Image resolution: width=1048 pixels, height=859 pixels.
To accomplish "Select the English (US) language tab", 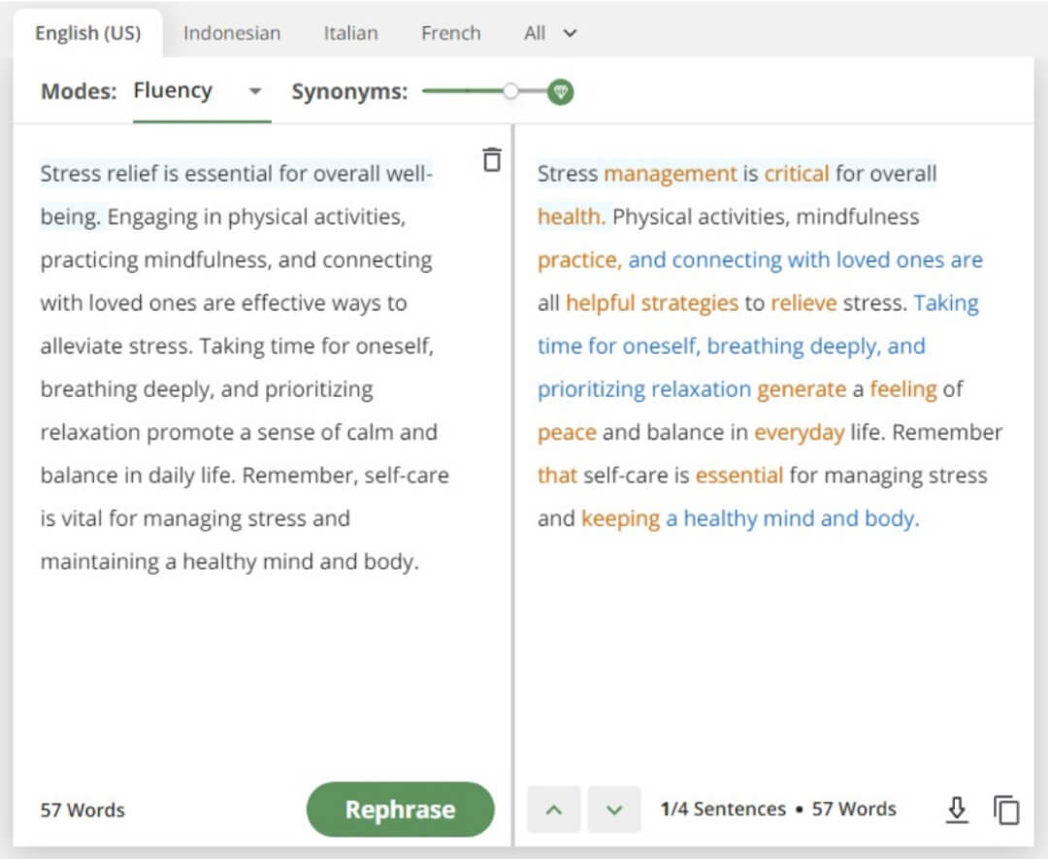I will coord(87,33).
